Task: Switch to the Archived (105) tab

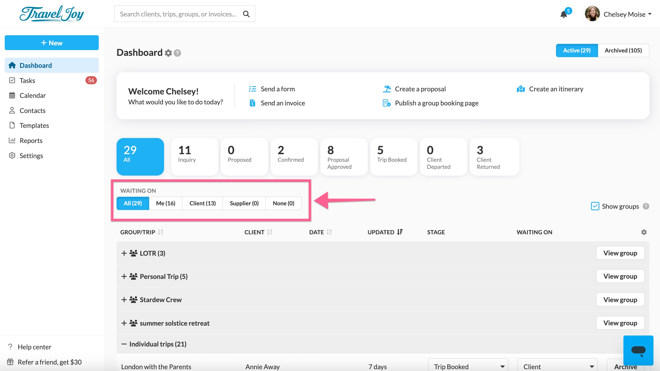Action: click(x=623, y=50)
